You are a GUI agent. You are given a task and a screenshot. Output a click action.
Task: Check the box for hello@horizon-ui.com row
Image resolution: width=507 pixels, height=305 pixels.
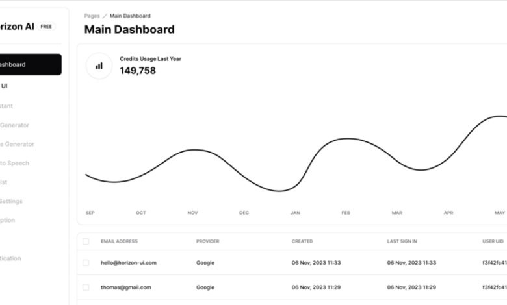[86, 263]
